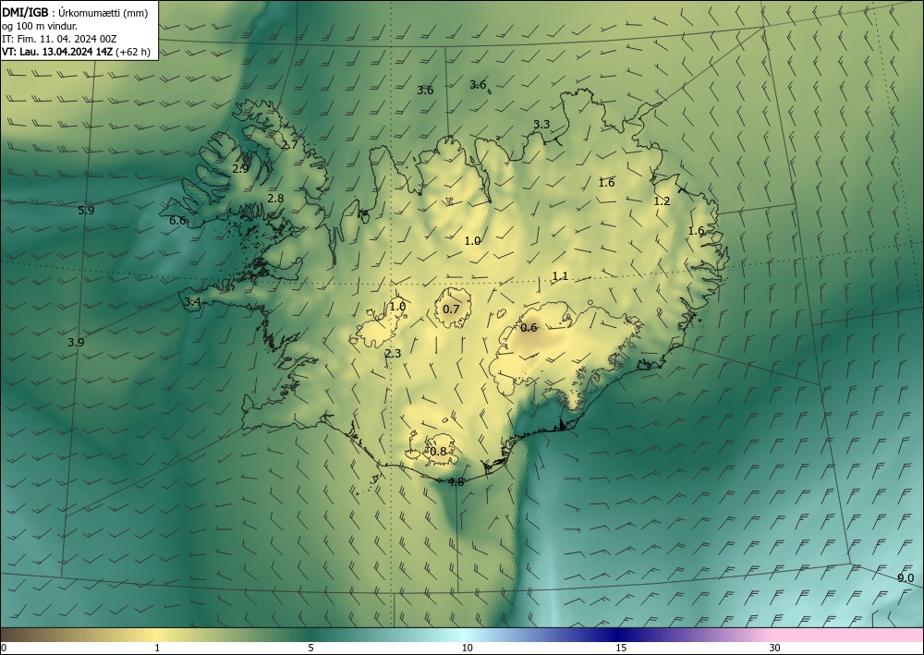Viewport: 924px width, 655px height.
Task: Select the 'IT: Fim. 11. 04. 2024 00Z' line
Action: [59, 39]
